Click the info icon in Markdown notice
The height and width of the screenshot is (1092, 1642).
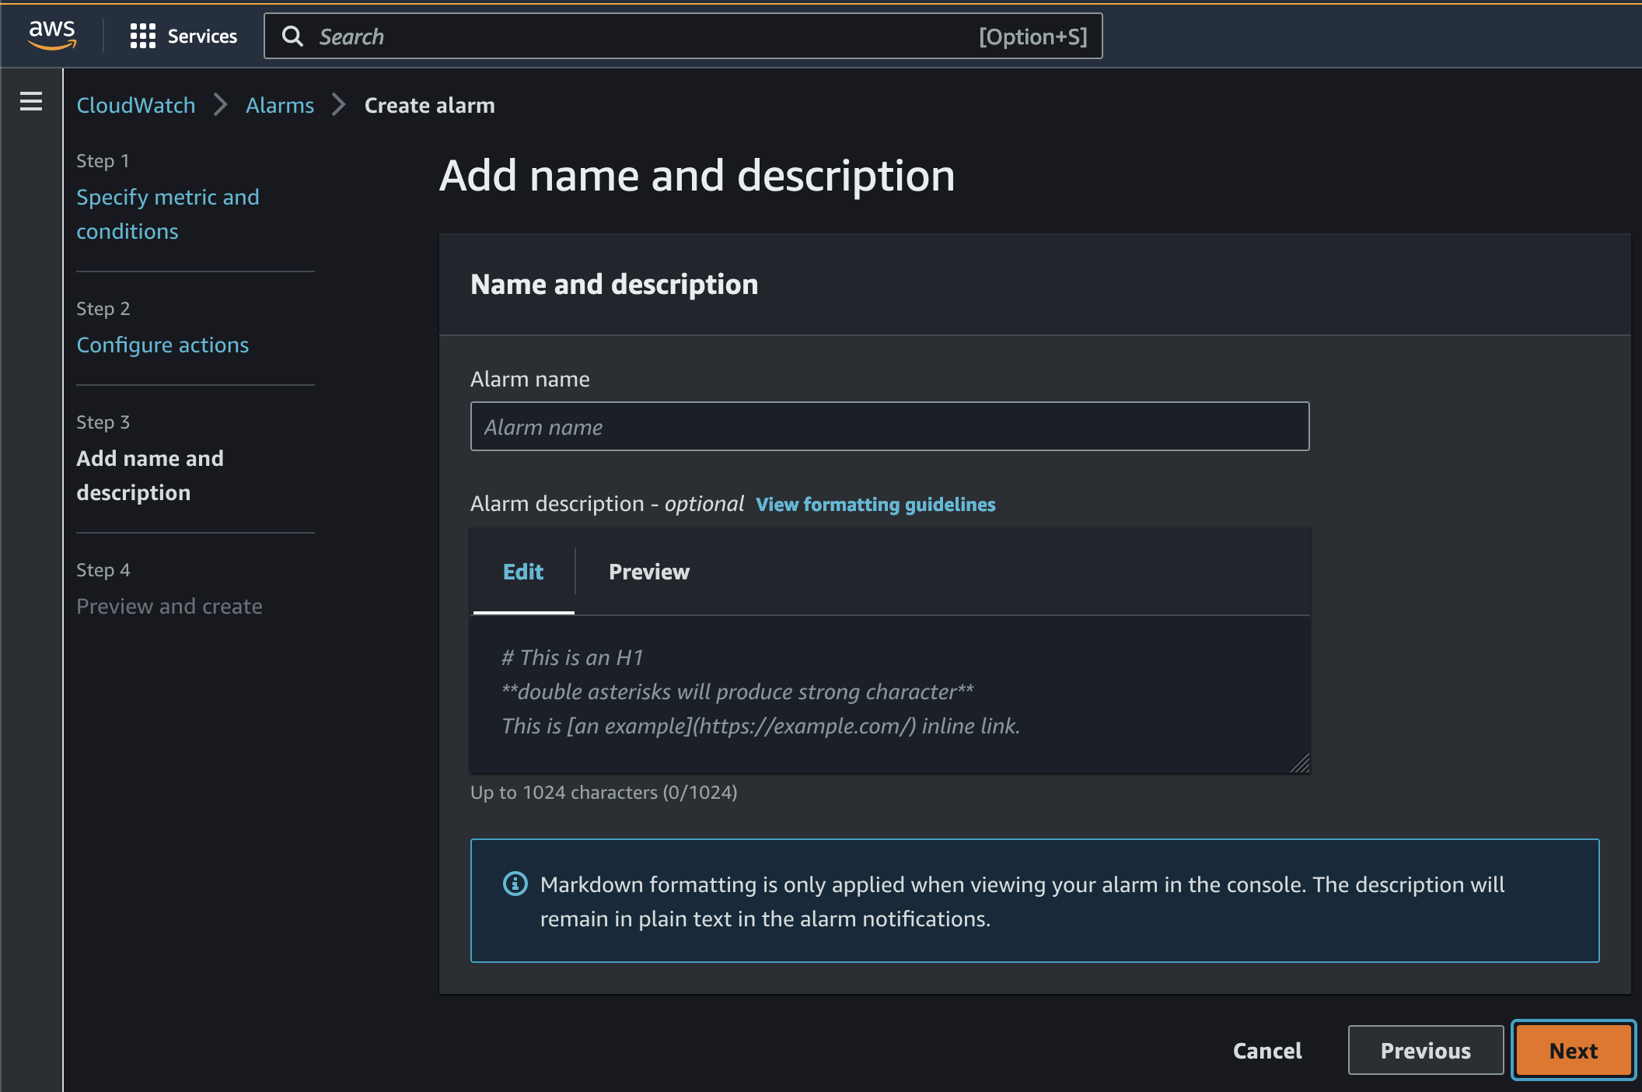point(515,884)
